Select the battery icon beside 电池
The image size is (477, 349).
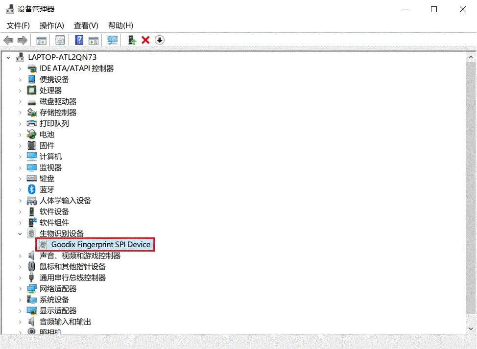(x=32, y=135)
